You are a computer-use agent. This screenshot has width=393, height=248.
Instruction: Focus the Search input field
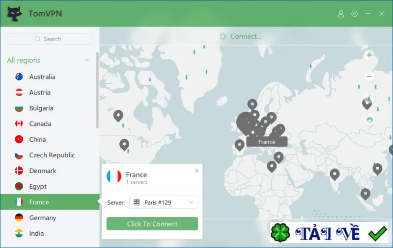[x=50, y=39]
